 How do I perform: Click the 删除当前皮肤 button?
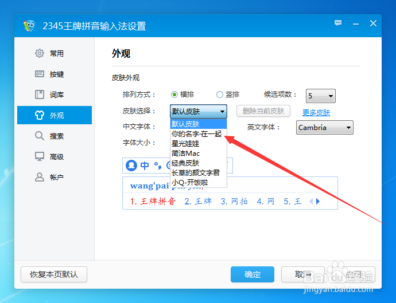tap(263, 111)
